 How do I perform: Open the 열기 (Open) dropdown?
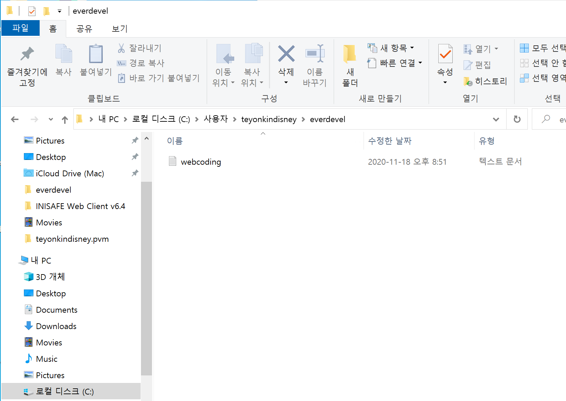click(481, 49)
